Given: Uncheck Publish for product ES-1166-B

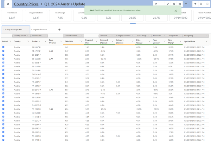Looking at the screenshot, I should pyautogui.click(x=4, y=59).
